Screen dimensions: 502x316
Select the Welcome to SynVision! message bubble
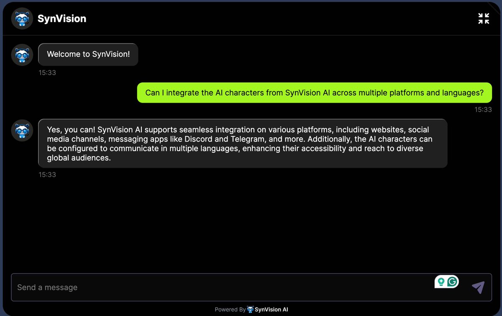click(88, 54)
